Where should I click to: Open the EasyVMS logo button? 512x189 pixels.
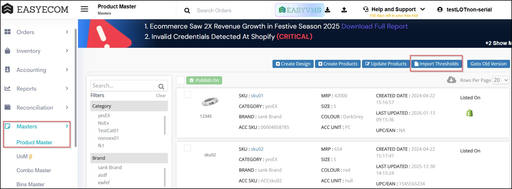point(300,10)
